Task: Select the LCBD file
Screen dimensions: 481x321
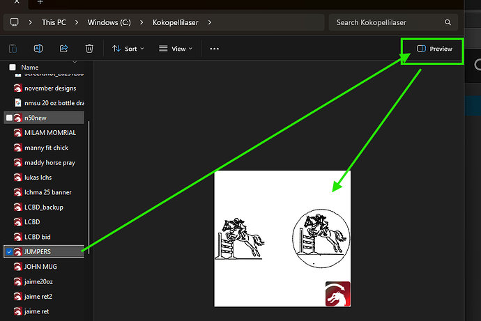Action: point(32,221)
